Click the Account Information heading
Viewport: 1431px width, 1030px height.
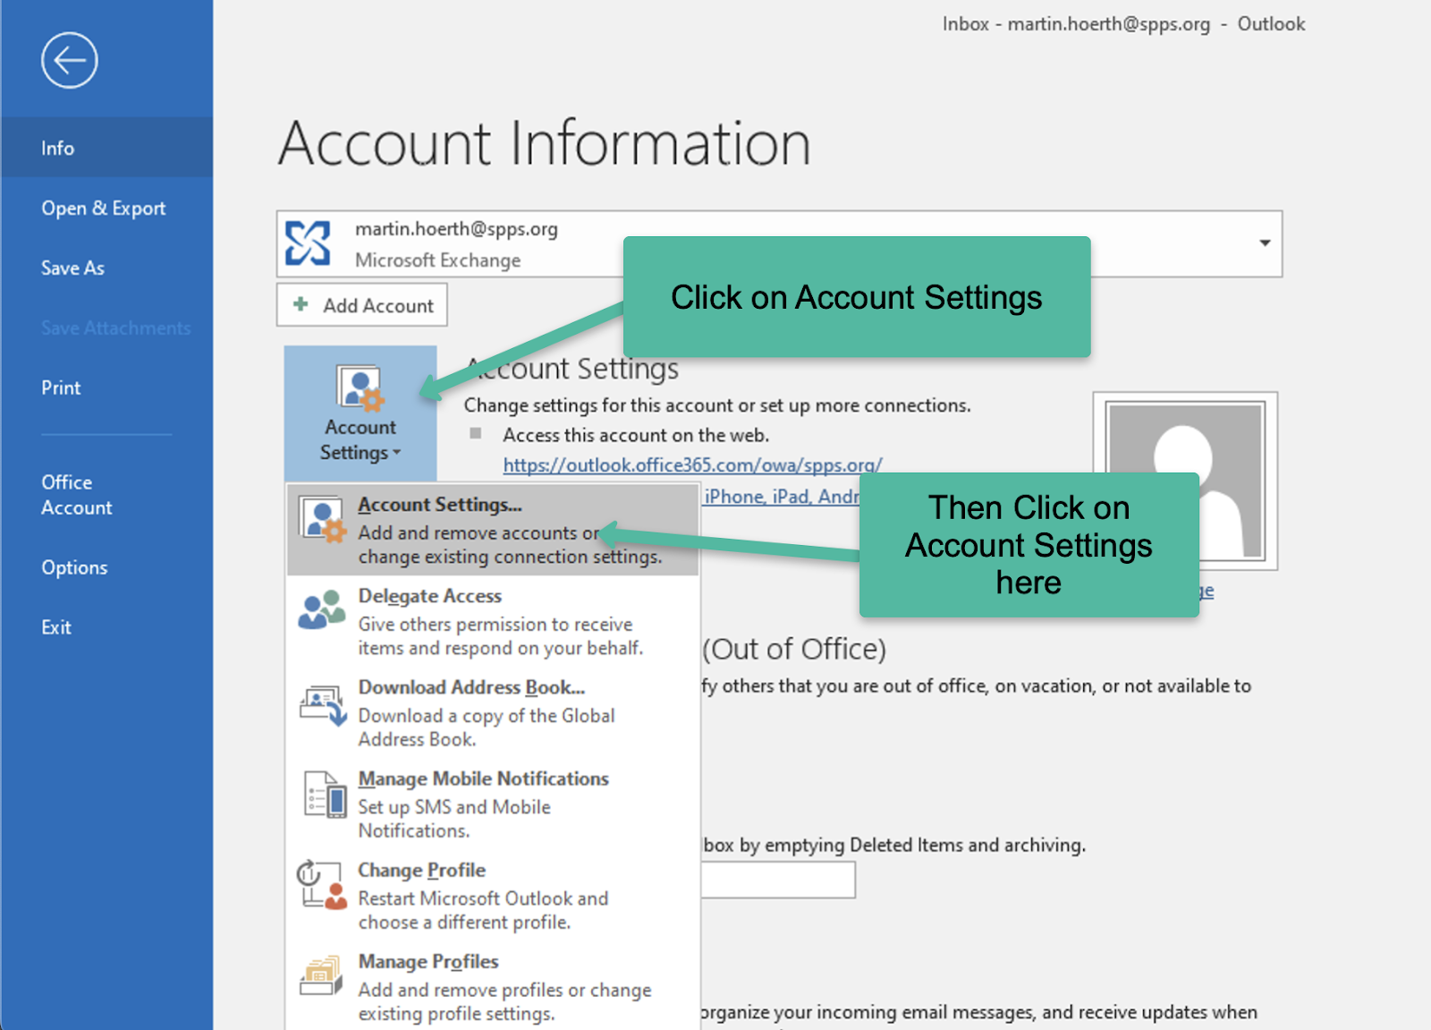coord(544,143)
